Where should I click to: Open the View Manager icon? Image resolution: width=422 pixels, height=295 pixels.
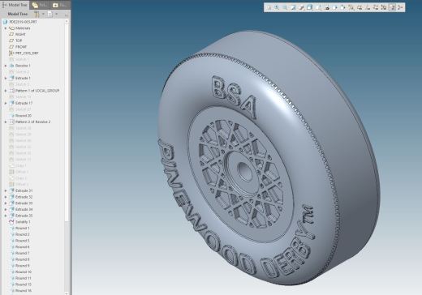click(327, 7)
